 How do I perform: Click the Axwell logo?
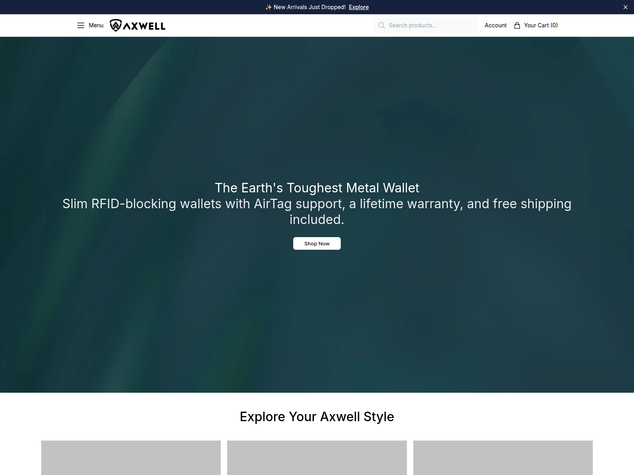tap(137, 25)
